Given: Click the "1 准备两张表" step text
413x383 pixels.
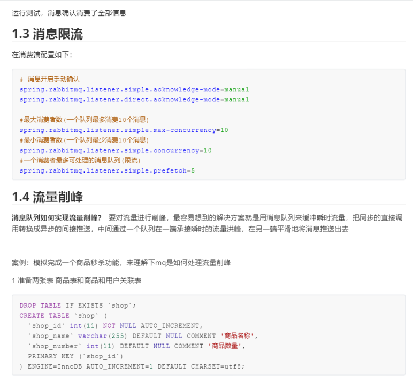Looking at the screenshot, I should [x=77, y=280].
